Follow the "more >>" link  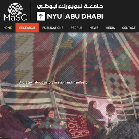pyautogui.click(x=23, y=87)
